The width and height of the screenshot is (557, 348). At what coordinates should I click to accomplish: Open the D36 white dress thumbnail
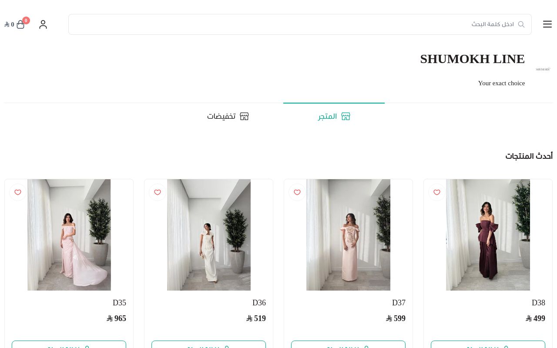[x=209, y=235]
